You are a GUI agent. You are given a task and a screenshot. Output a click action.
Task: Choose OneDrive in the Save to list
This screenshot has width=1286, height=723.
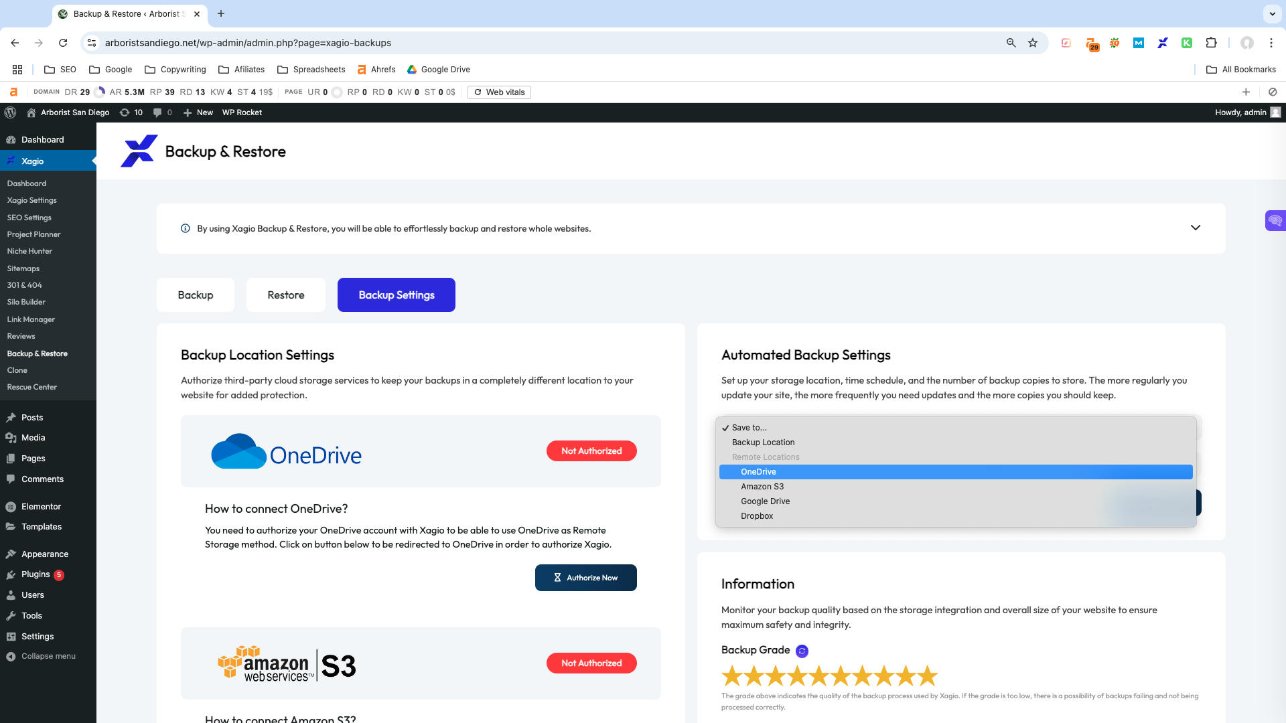956,472
